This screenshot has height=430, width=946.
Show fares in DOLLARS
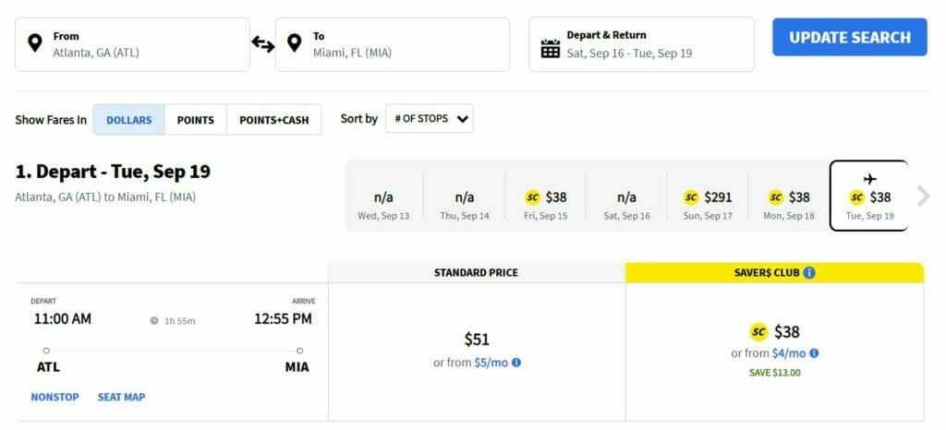(x=128, y=120)
